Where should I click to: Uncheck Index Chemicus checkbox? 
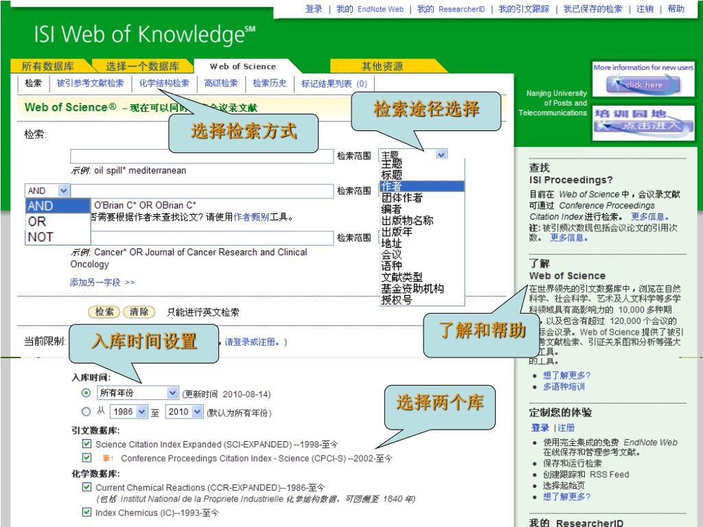[87, 512]
